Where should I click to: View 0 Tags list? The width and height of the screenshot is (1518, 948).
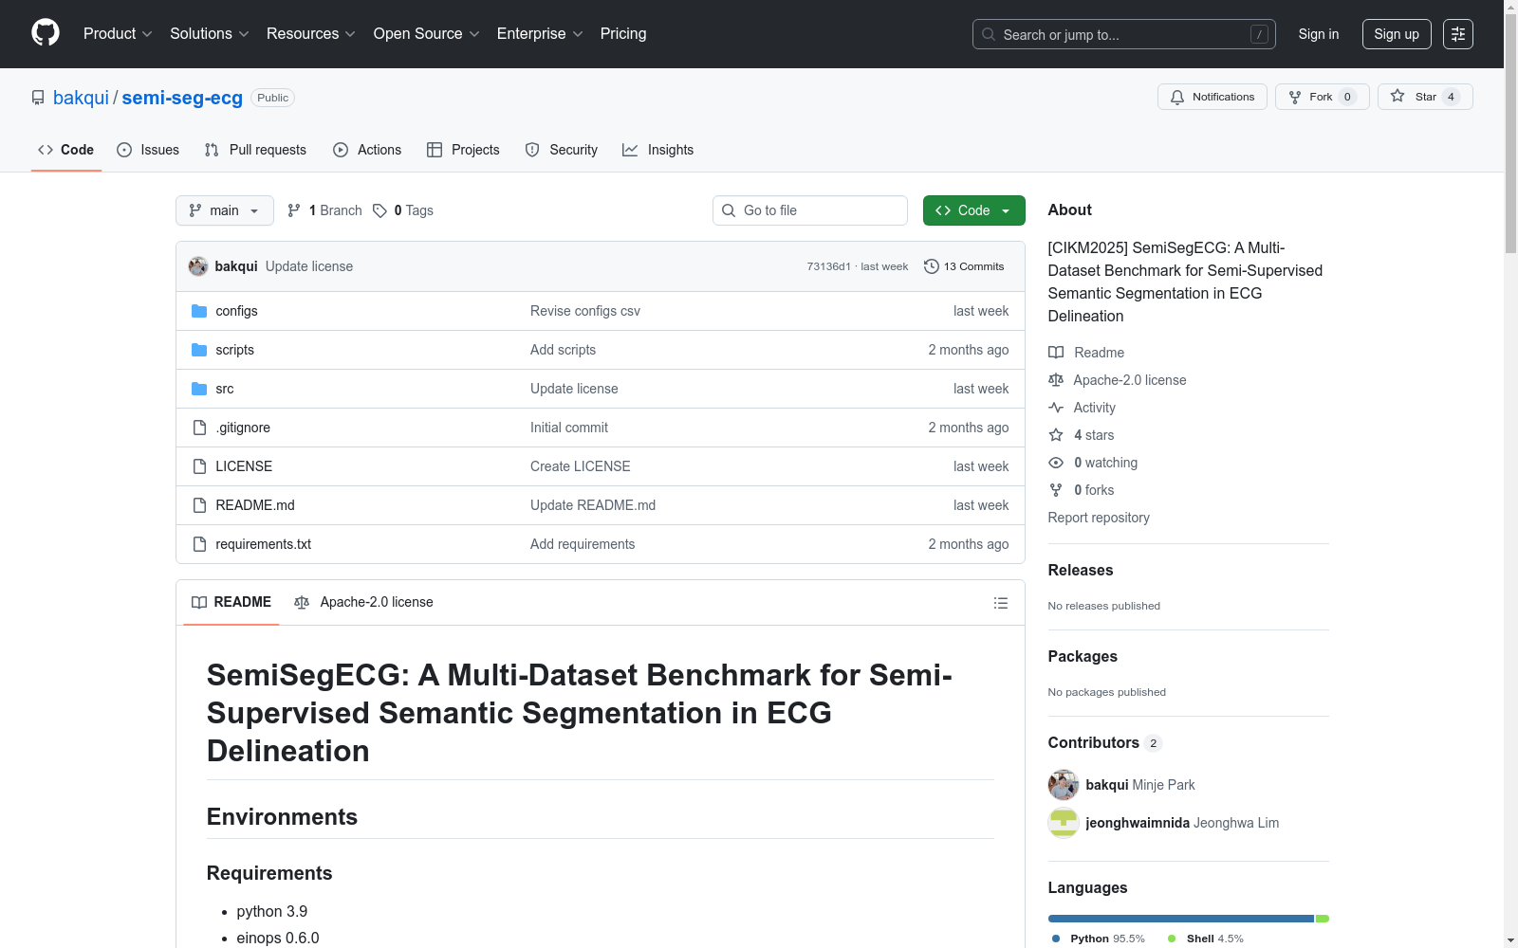click(403, 210)
